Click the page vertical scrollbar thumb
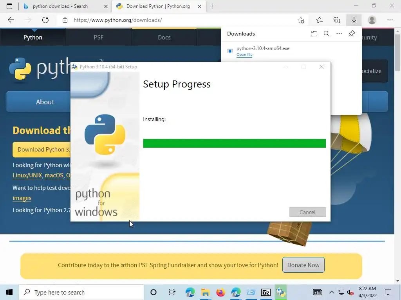Screen dimensions: 401x300 397,52
